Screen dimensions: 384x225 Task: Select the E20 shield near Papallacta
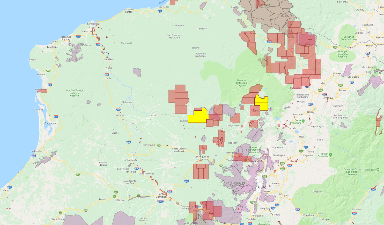click(298, 209)
